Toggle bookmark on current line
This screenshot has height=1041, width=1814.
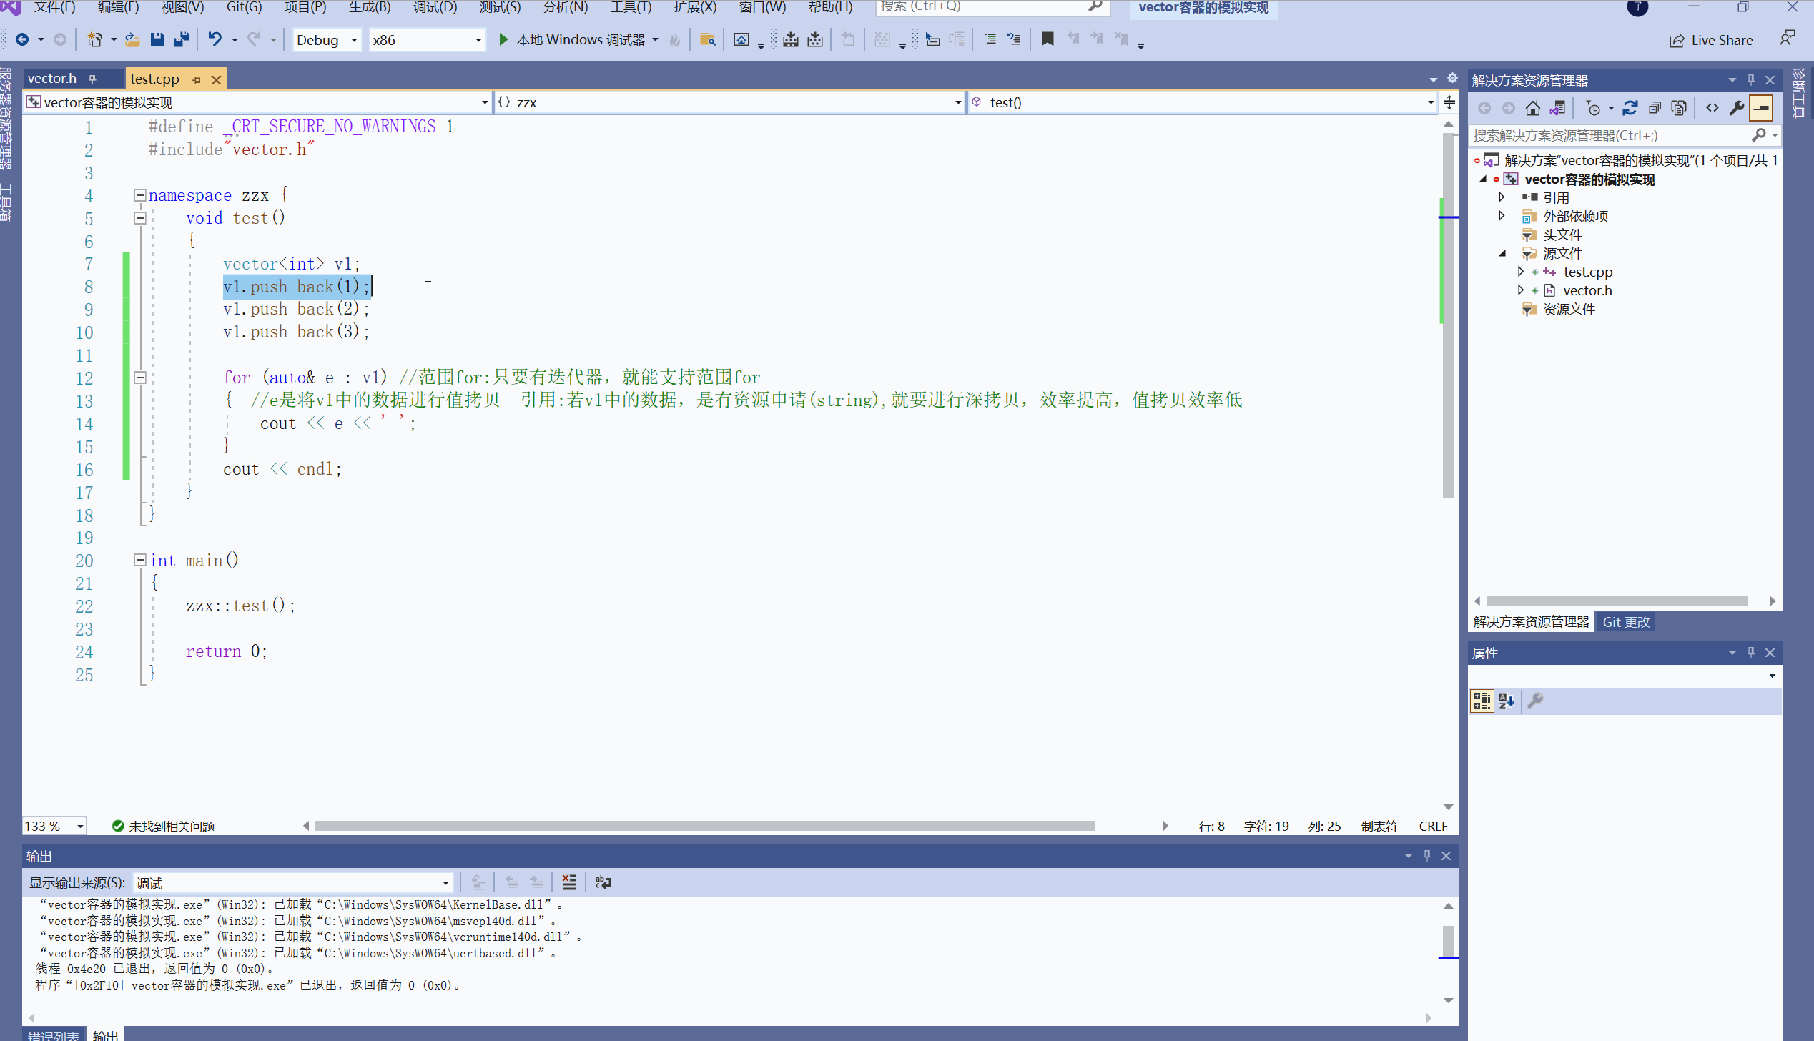[1047, 39]
